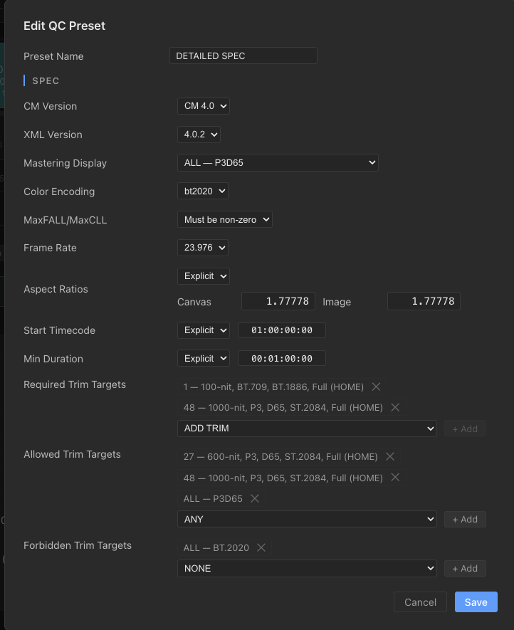The height and width of the screenshot is (630, 514).
Task: Open the Frame Rate 23.976 dropdown
Action: coord(203,248)
